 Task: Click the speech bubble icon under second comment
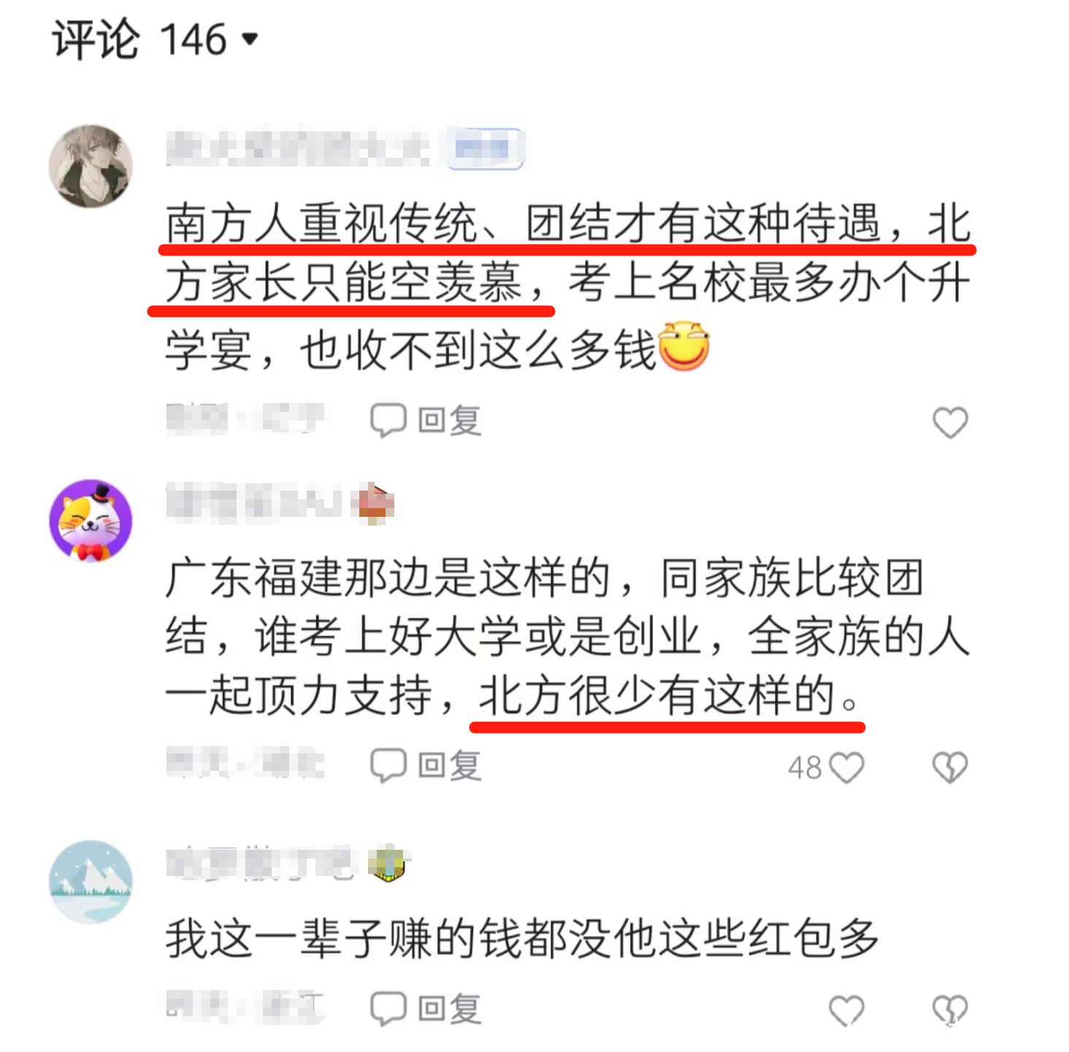pyautogui.click(x=388, y=766)
